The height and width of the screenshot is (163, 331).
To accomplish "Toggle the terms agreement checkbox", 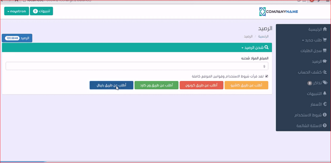I will tap(266, 76).
